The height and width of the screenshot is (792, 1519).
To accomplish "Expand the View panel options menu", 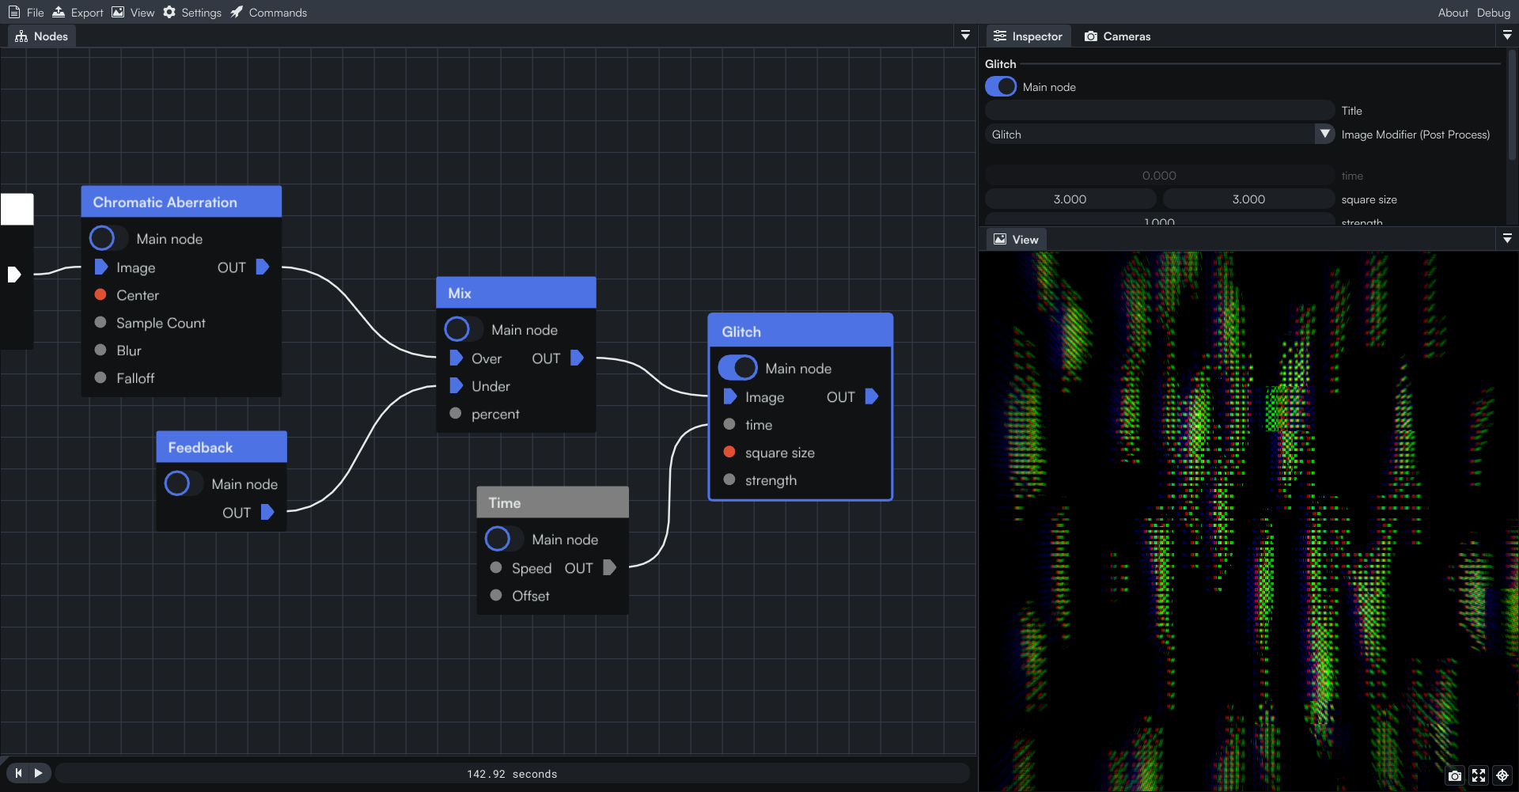I will [x=1507, y=239].
